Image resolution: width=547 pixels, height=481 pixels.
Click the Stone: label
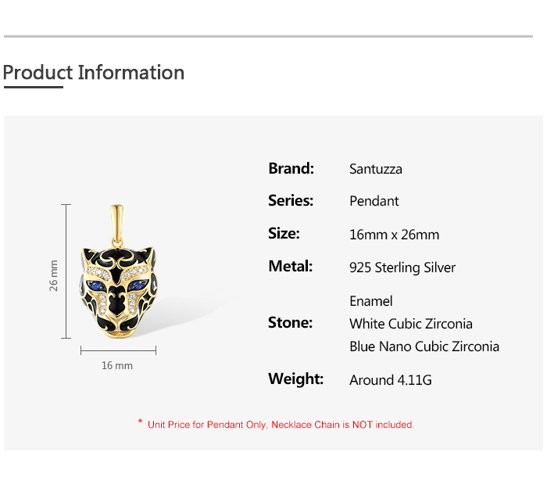tap(290, 322)
